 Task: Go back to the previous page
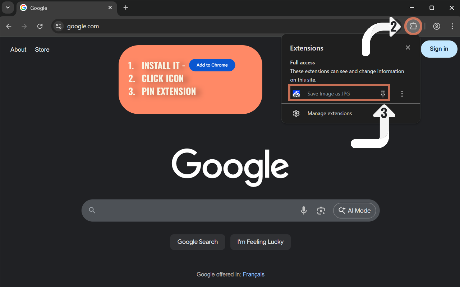pyautogui.click(x=9, y=26)
